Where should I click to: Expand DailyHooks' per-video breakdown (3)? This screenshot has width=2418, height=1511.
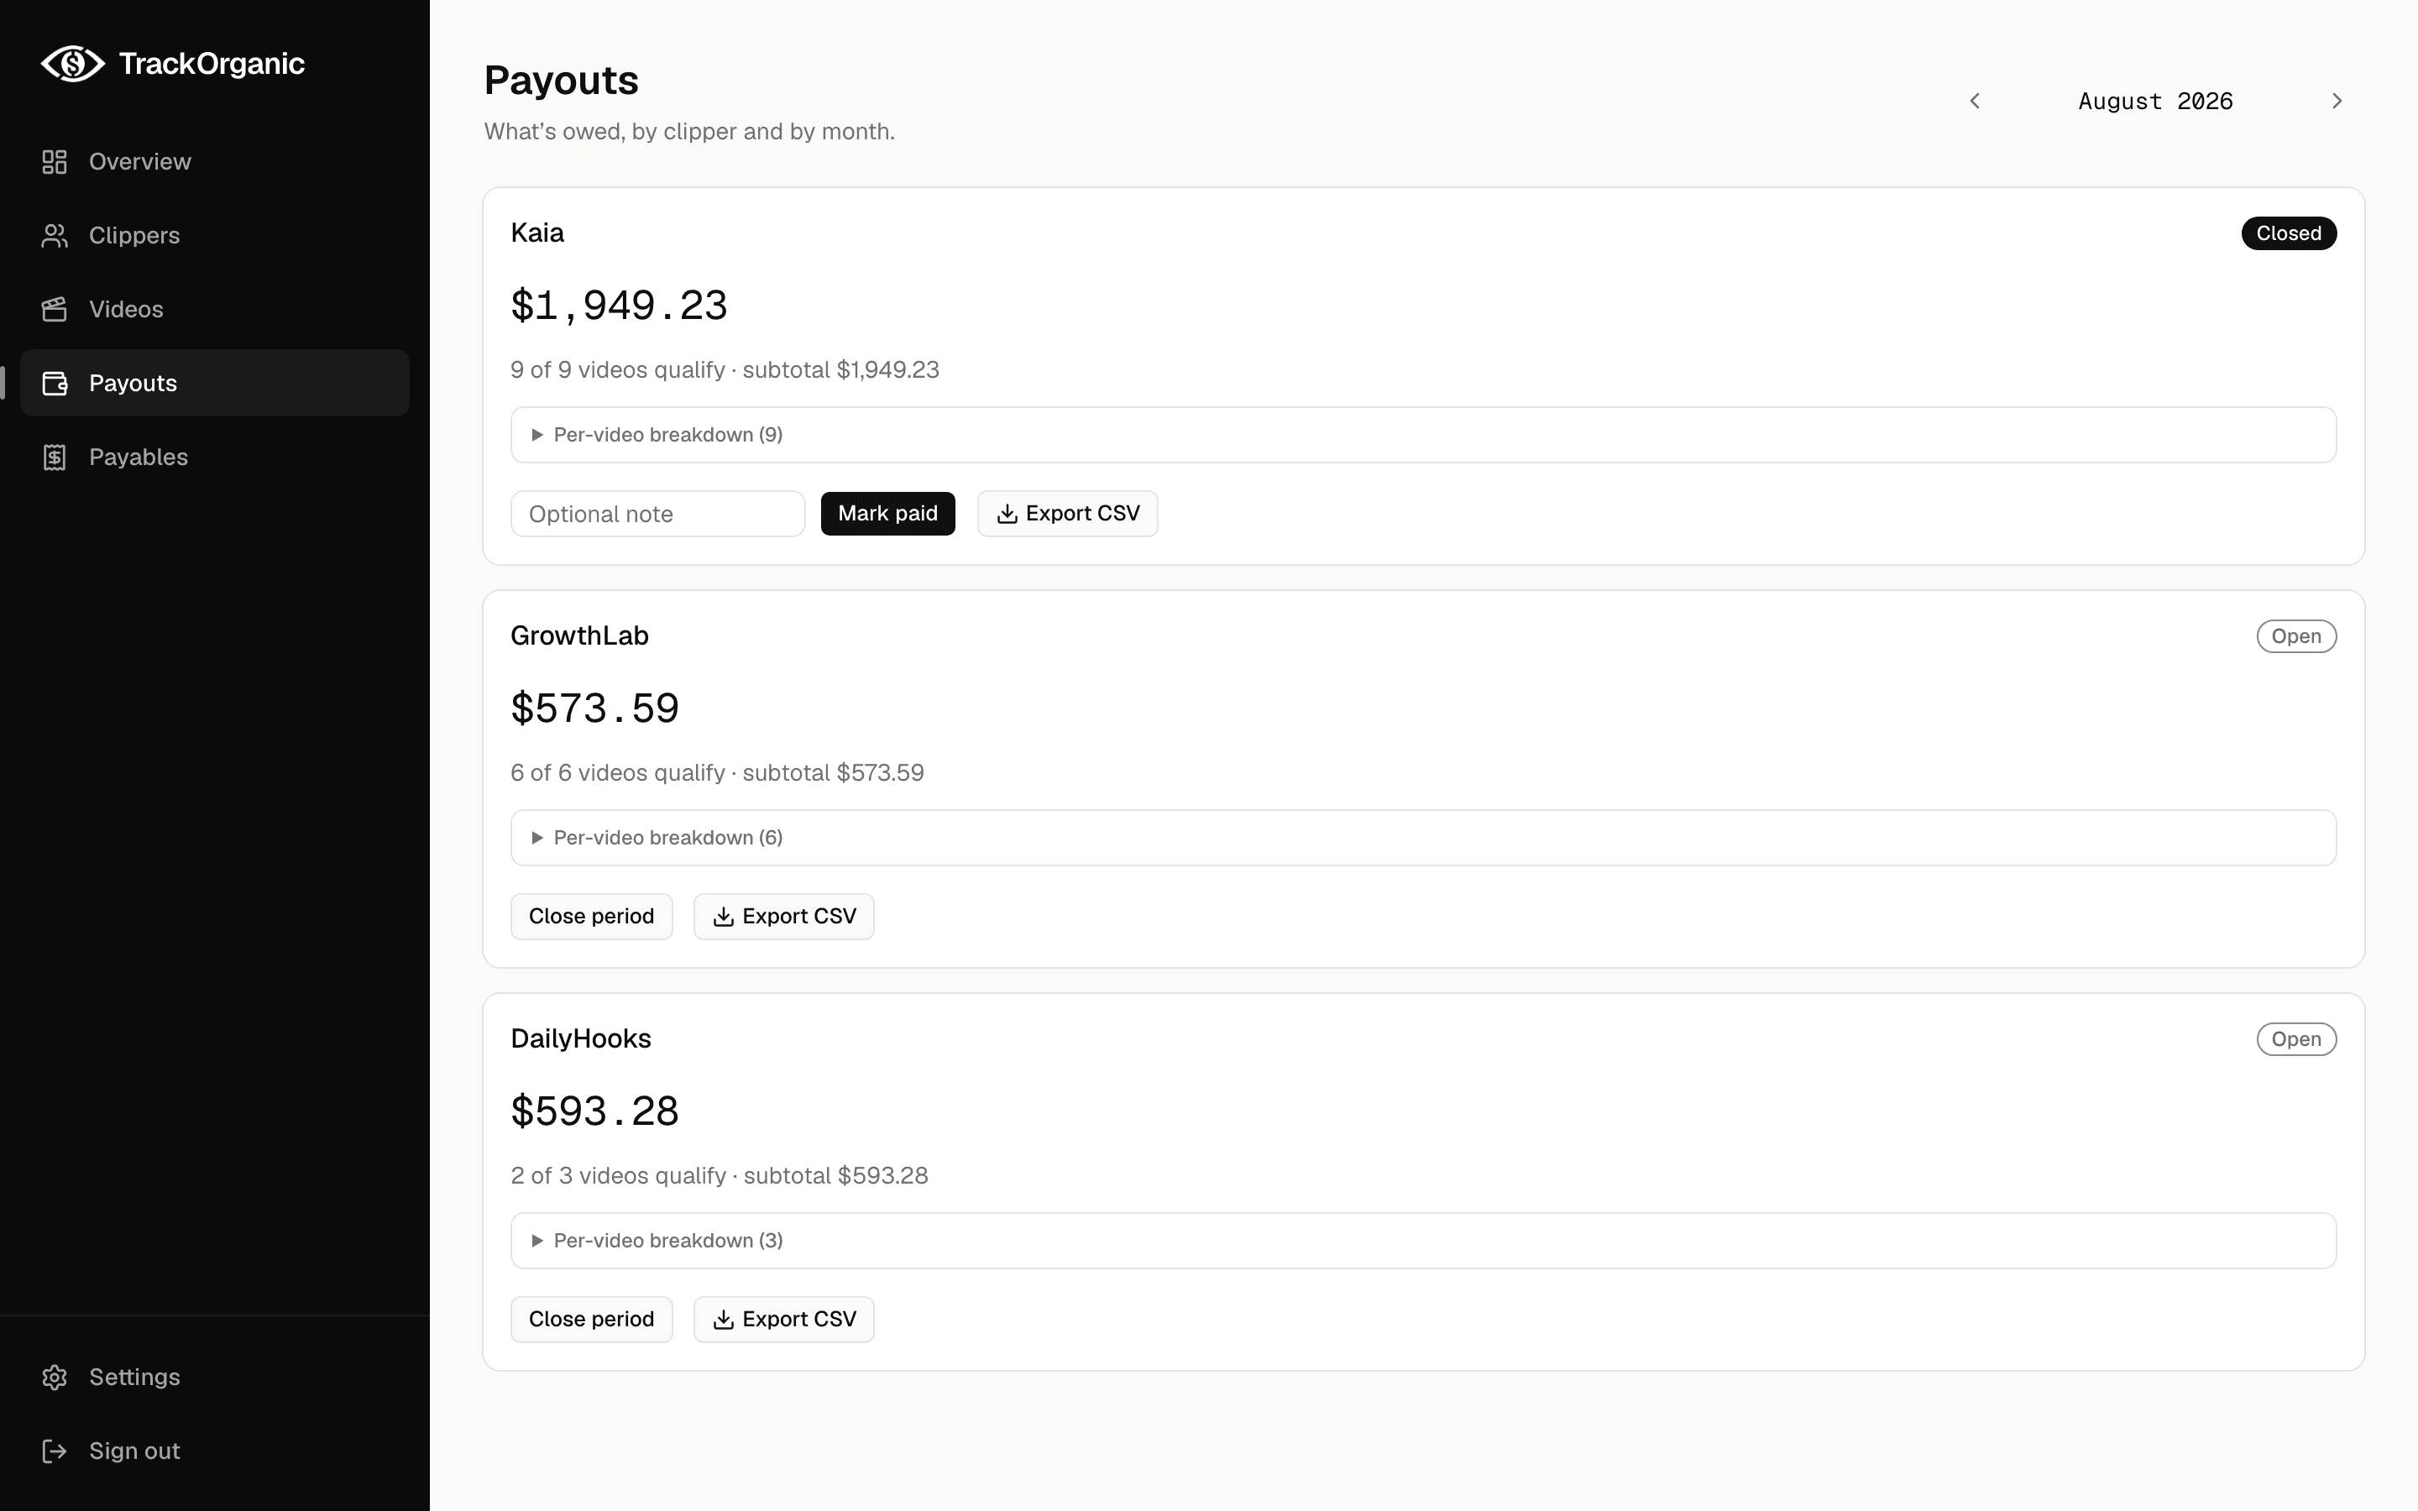point(1423,1240)
